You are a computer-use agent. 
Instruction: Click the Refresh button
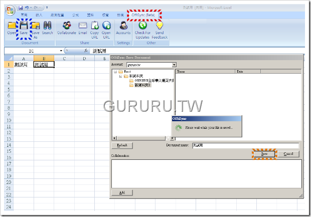point(122,145)
